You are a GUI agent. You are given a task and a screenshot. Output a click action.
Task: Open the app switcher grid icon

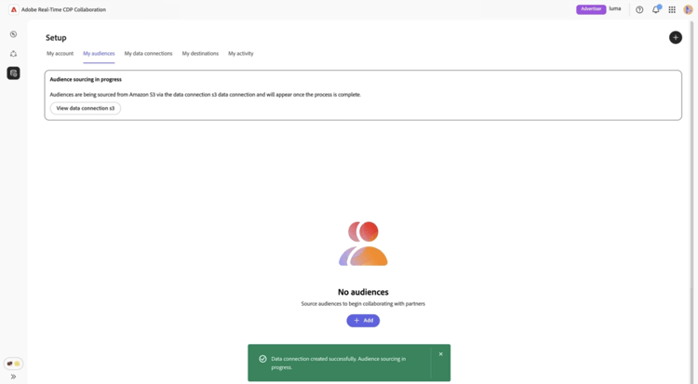click(x=672, y=10)
